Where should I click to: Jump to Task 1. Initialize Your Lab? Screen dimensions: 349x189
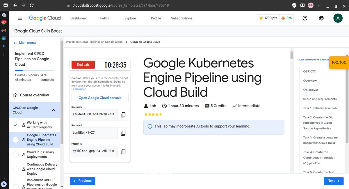pyautogui.click(x=320, y=108)
